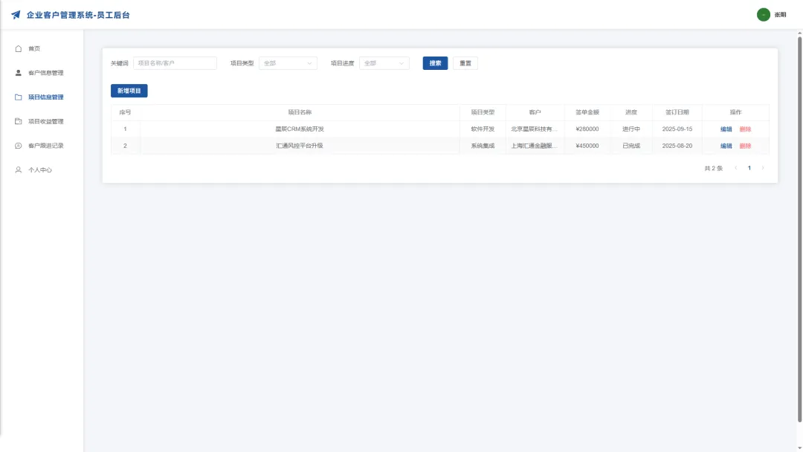Click the user icon for 个人中心
This screenshot has height=452, width=803.
click(x=19, y=170)
